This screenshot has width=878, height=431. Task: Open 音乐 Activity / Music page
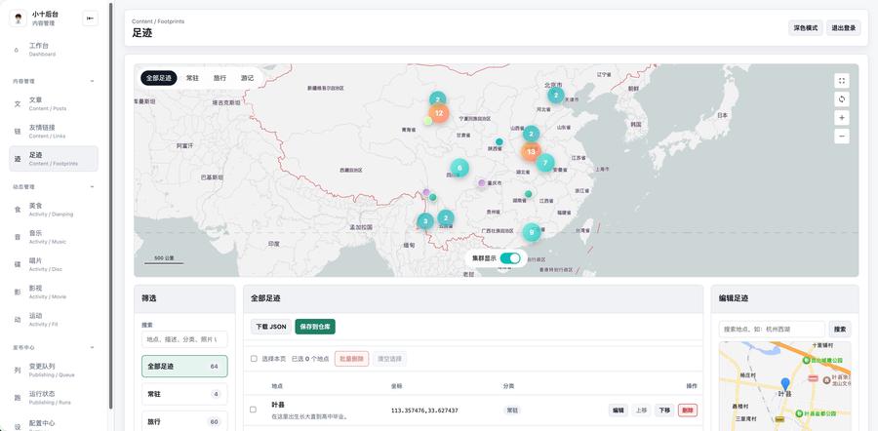click(54, 237)
